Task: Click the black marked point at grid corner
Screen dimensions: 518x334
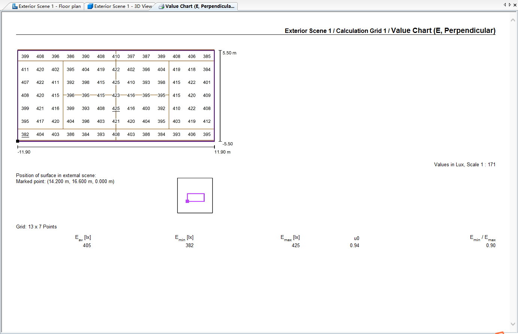Action: tap(18, 141)
